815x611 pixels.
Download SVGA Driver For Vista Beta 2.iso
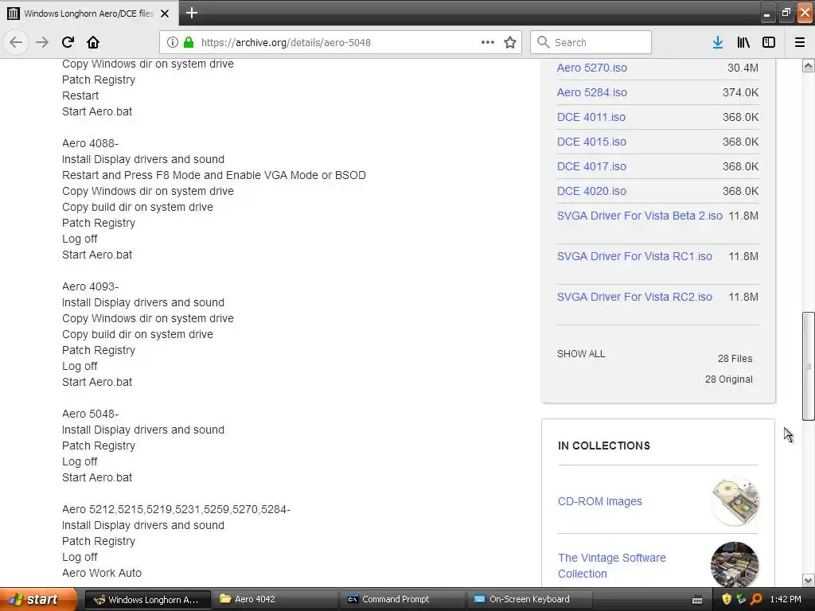point(639,216)
